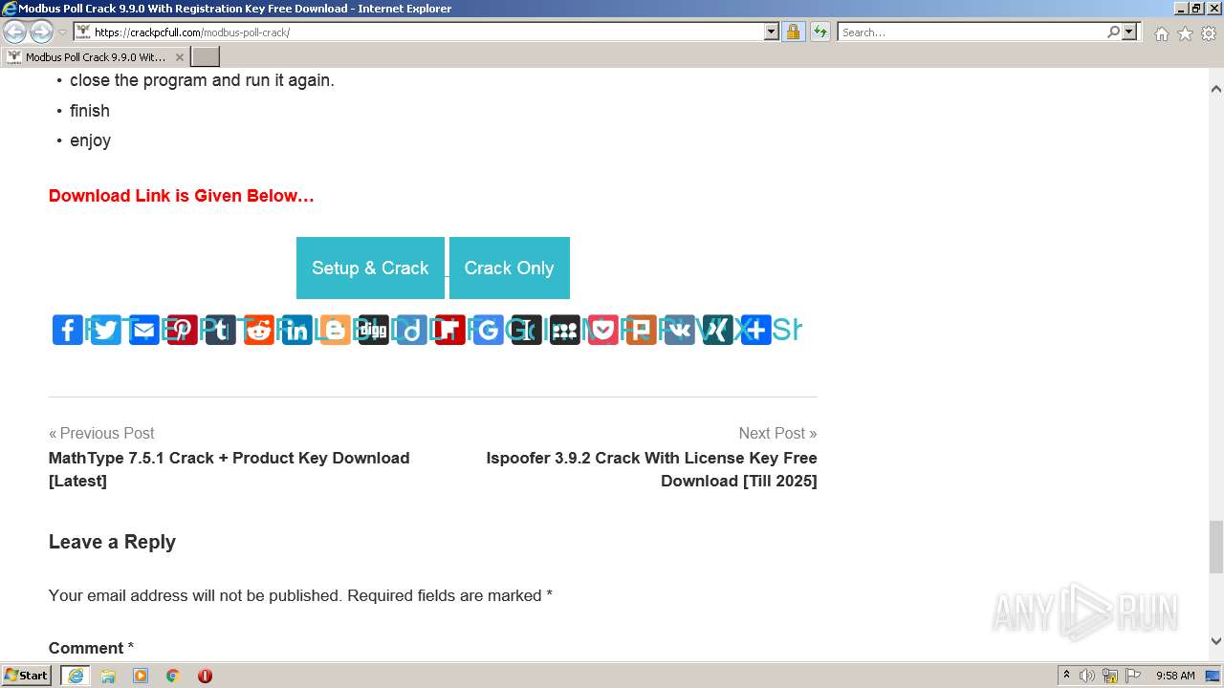Screen dimensions: 1224x688
Task: Share the post on Diigo
Action: 412,330
